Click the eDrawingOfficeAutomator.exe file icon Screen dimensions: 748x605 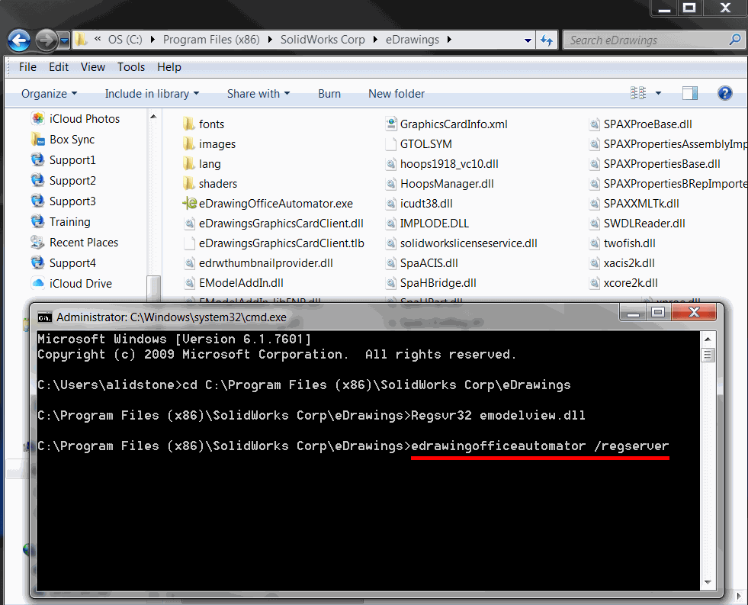[190, 204]
